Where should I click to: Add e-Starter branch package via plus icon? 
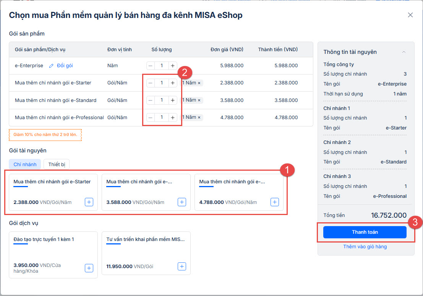[89, 202]
